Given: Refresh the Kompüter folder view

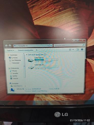Looking at the screenshot, I should pos(51,46).
